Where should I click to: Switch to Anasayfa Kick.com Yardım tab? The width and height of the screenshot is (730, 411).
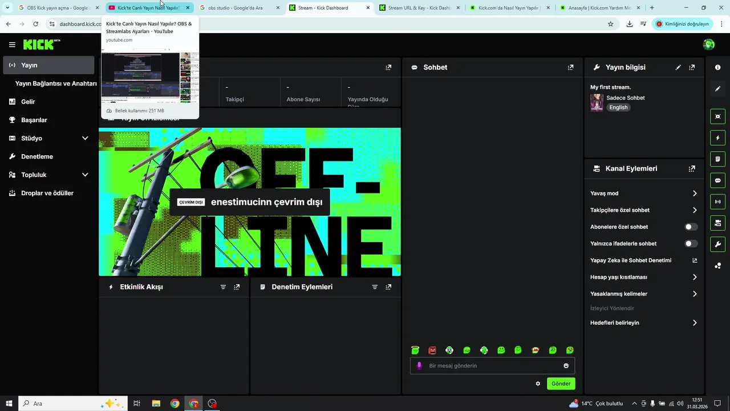(599, 8)
